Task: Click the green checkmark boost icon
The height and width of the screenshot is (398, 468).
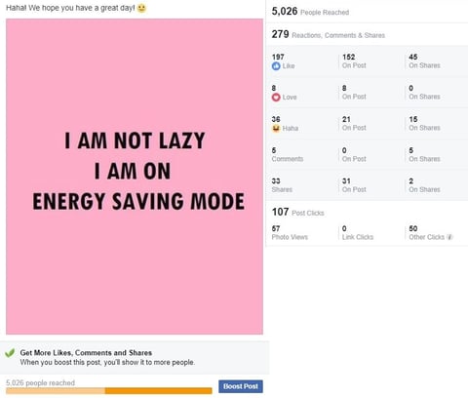Action: coord(10,353)
